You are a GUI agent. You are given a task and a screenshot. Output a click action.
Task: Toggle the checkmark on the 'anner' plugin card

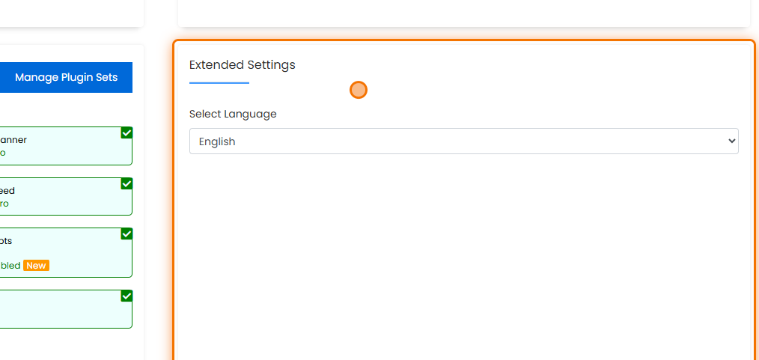[127, 133]
